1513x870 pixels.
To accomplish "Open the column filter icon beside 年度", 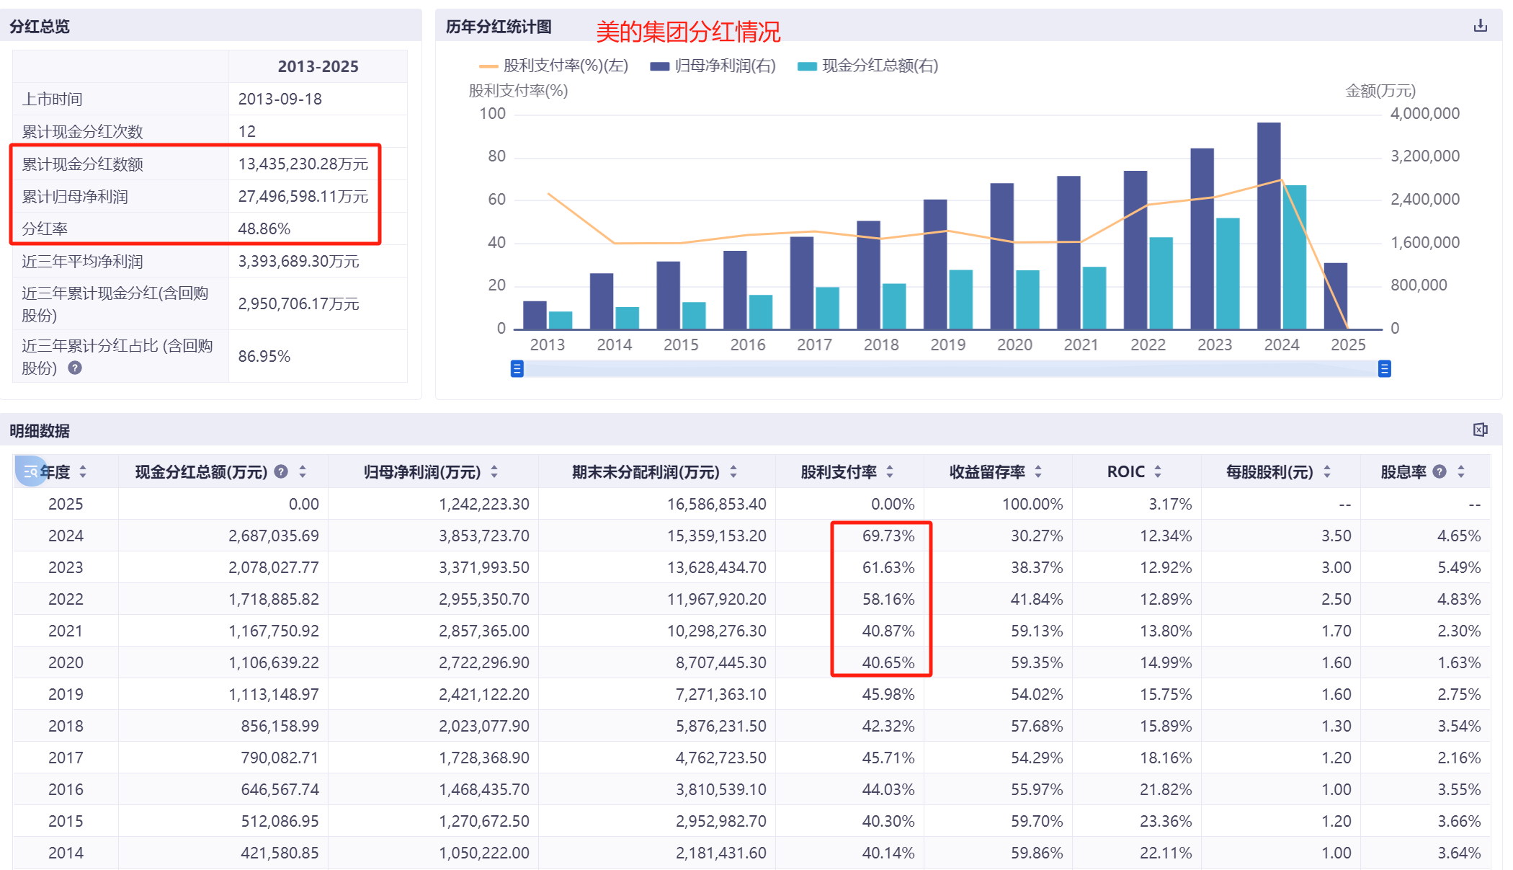I will pyautogui.click(x=30, y=471).
